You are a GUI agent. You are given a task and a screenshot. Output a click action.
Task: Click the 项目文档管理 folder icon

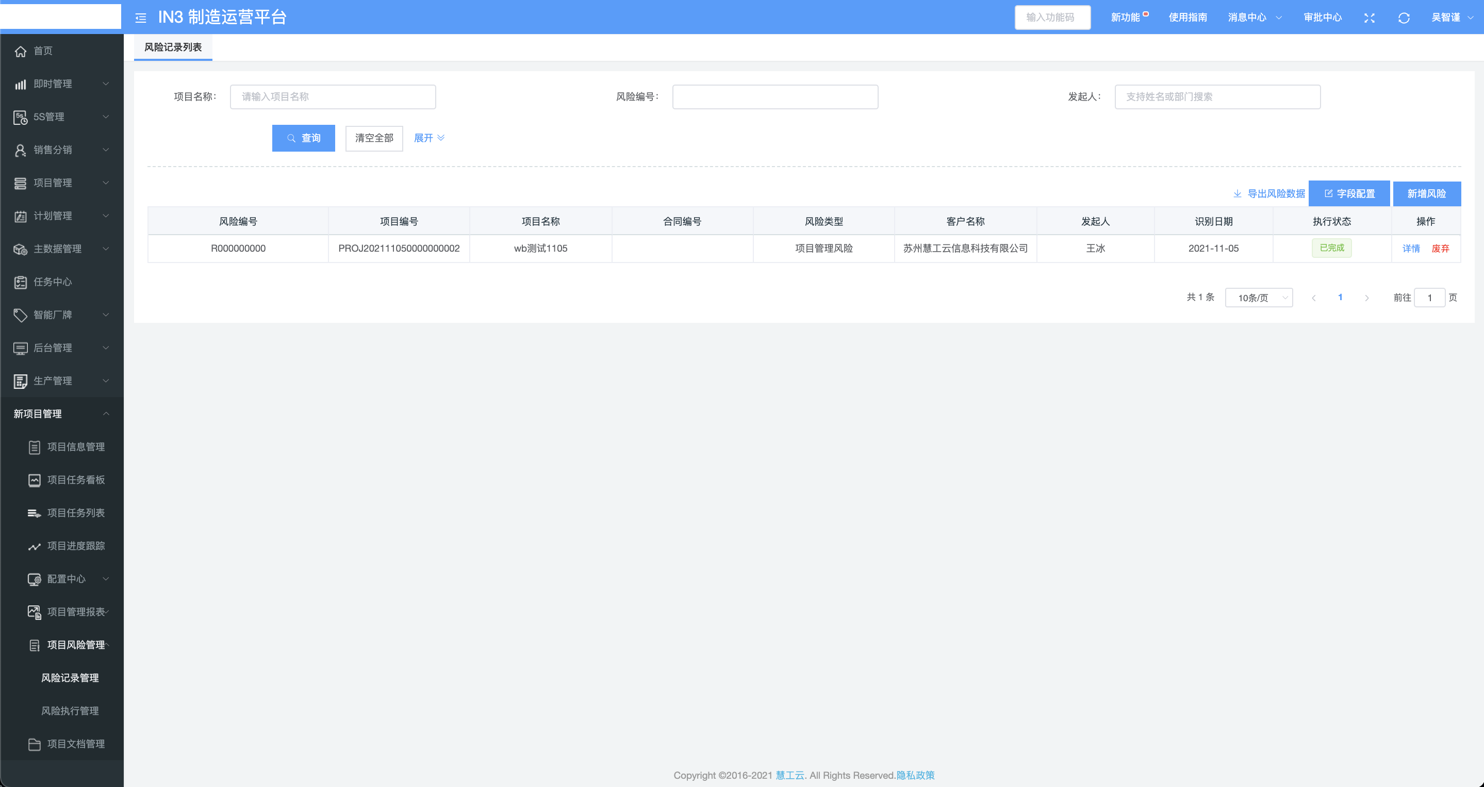(35, 744)
